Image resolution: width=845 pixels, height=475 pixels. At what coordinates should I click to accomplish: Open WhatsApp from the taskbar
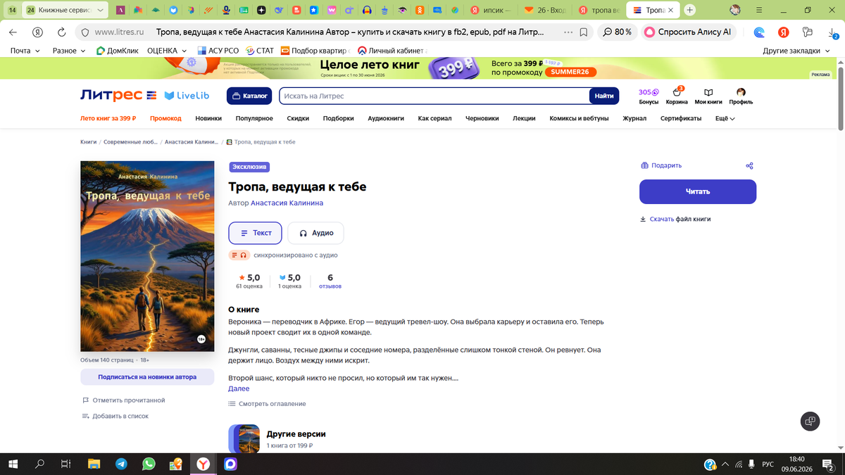[x=149, y=464]
